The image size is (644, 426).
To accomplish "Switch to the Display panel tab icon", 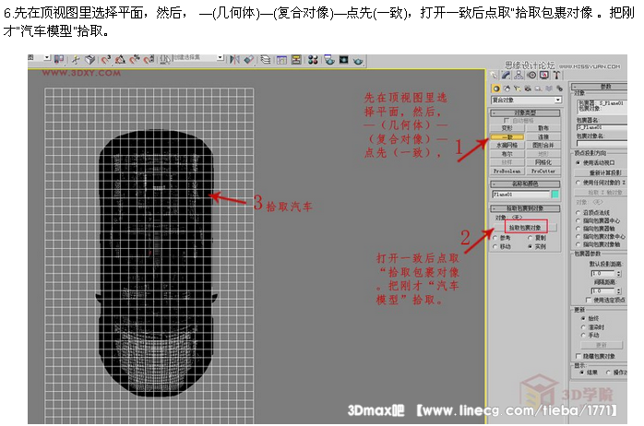I will (543, 75).
